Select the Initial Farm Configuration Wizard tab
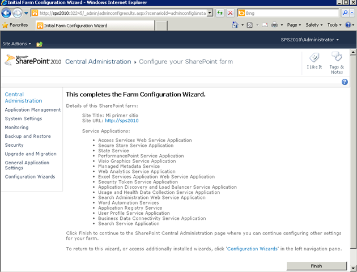Image resolution: width=357 pixels, height=272 pixels. [93, 25]
